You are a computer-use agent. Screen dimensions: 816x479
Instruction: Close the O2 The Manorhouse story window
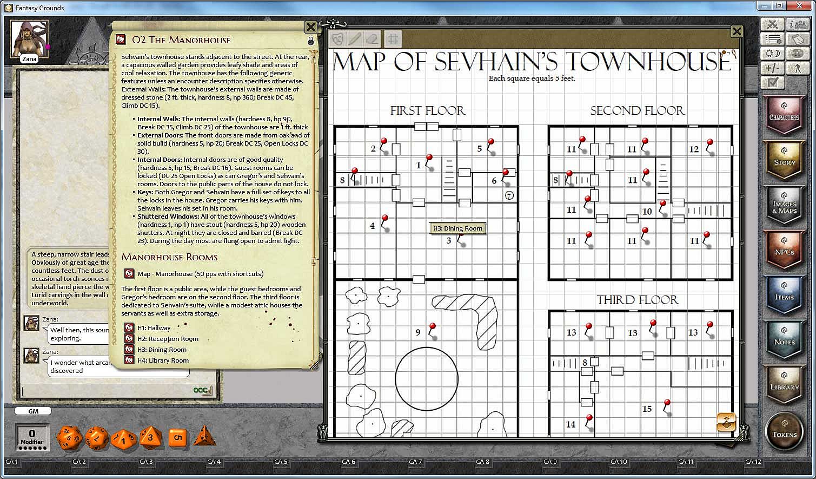[311, 27]
